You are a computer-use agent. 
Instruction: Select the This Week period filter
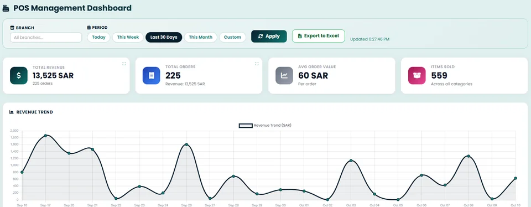128,37
